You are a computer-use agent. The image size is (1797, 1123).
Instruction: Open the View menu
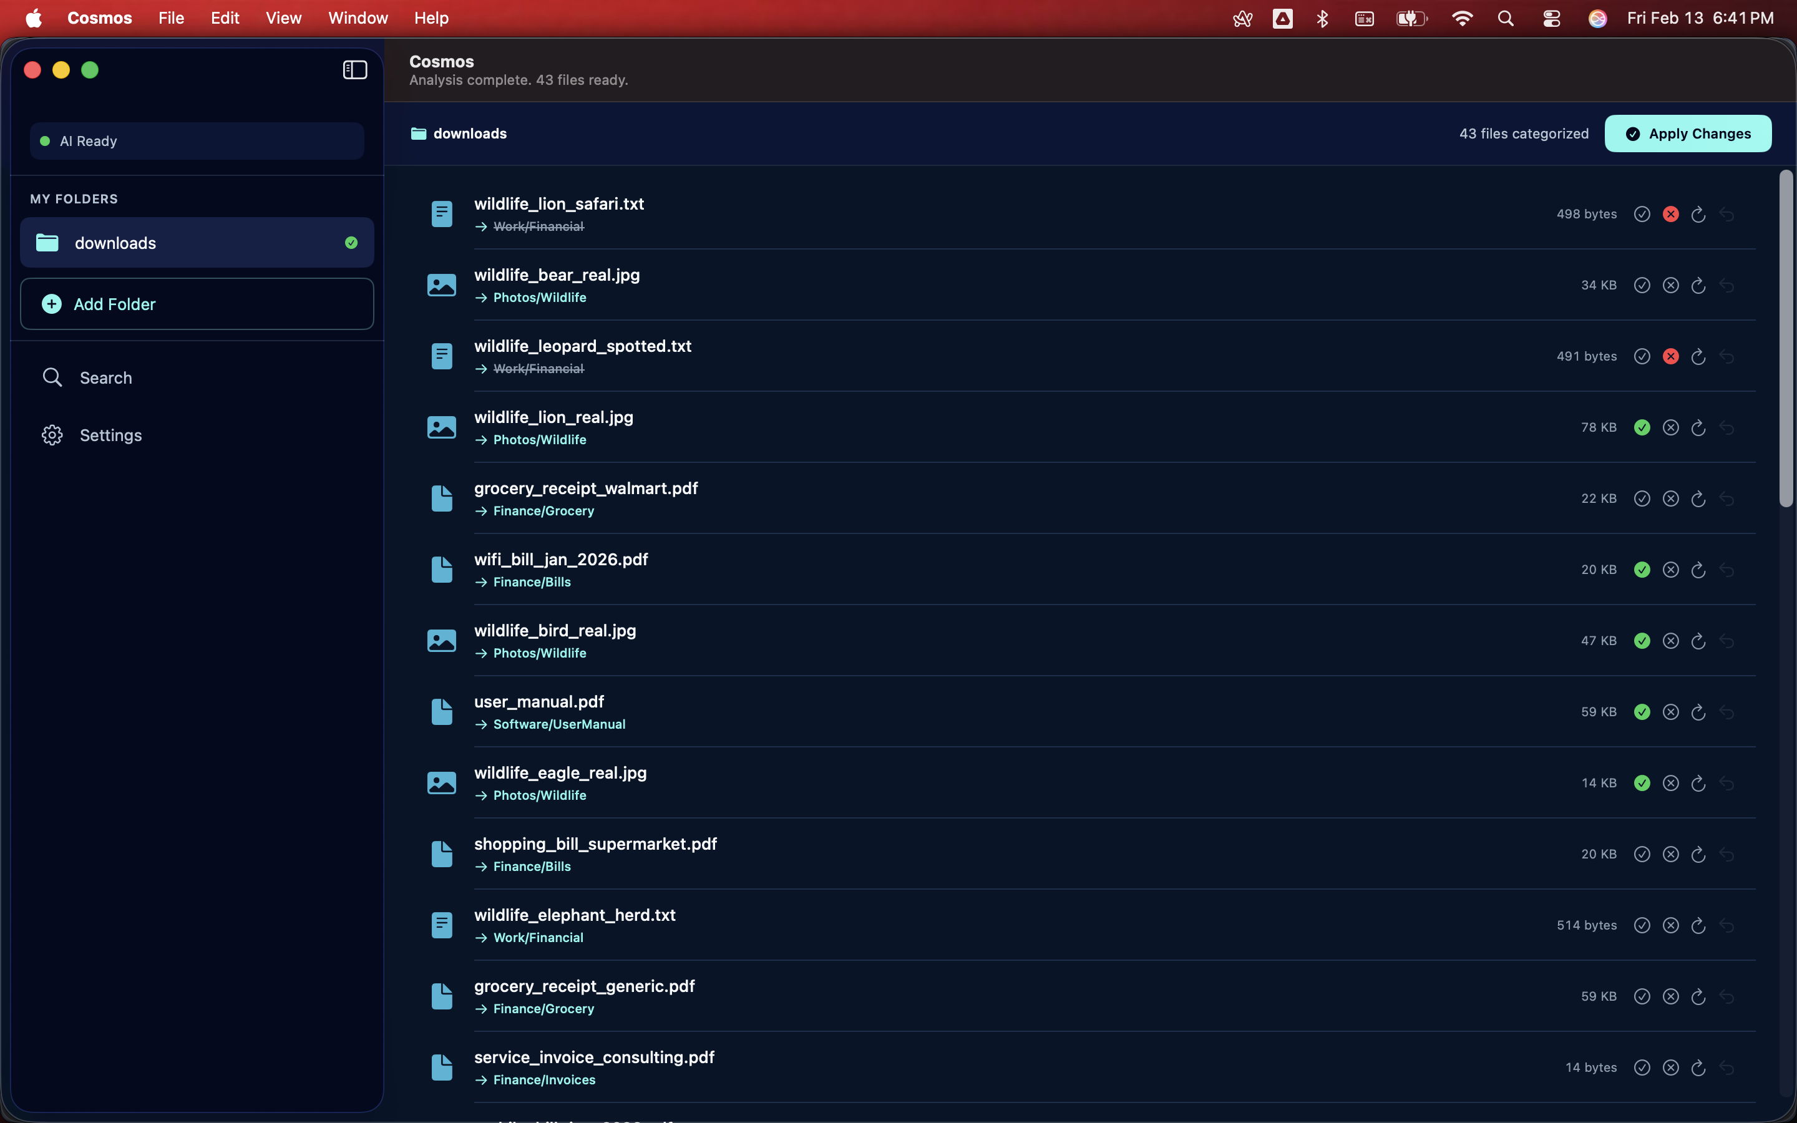(283, 18)
